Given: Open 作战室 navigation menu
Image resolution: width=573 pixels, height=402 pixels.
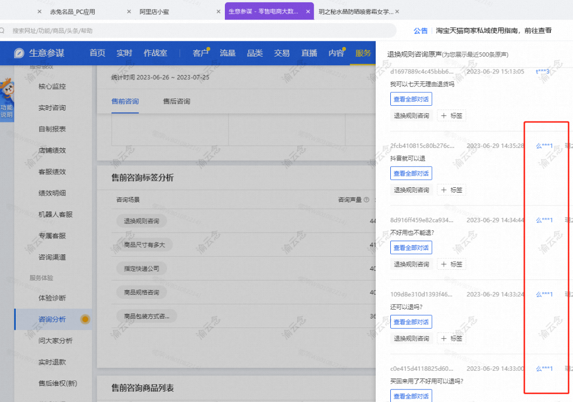Looking at the screenshot, I should pos(155,53).
